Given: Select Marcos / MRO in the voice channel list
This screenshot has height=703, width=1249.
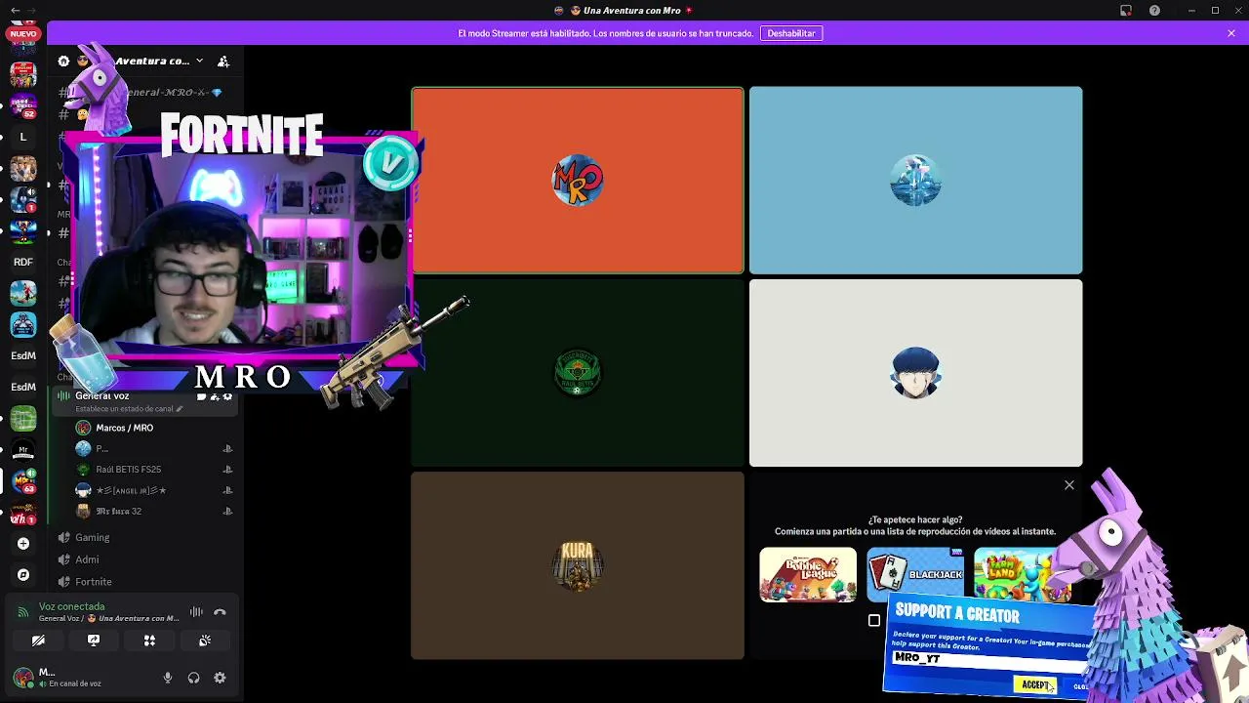Looking at the screenshot, I should tap(125, 428).
